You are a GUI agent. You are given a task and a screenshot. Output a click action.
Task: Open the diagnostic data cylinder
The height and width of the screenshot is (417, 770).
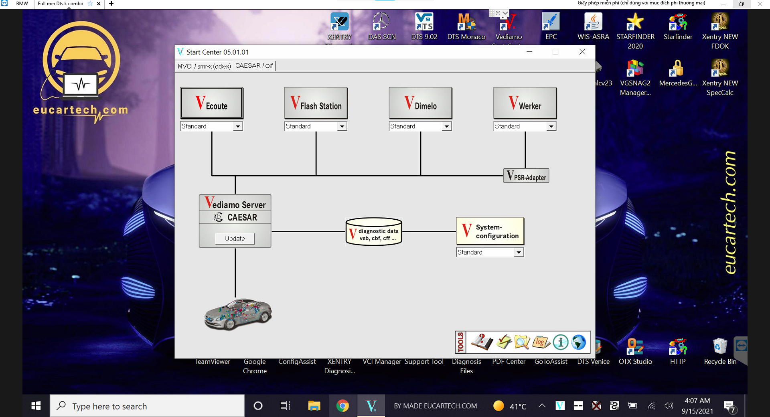(x=374, y=232)
